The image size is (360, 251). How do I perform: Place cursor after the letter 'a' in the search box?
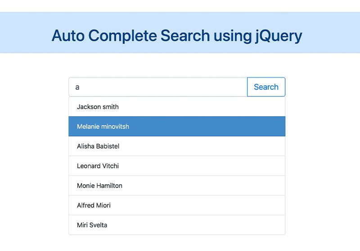(80, 87)
